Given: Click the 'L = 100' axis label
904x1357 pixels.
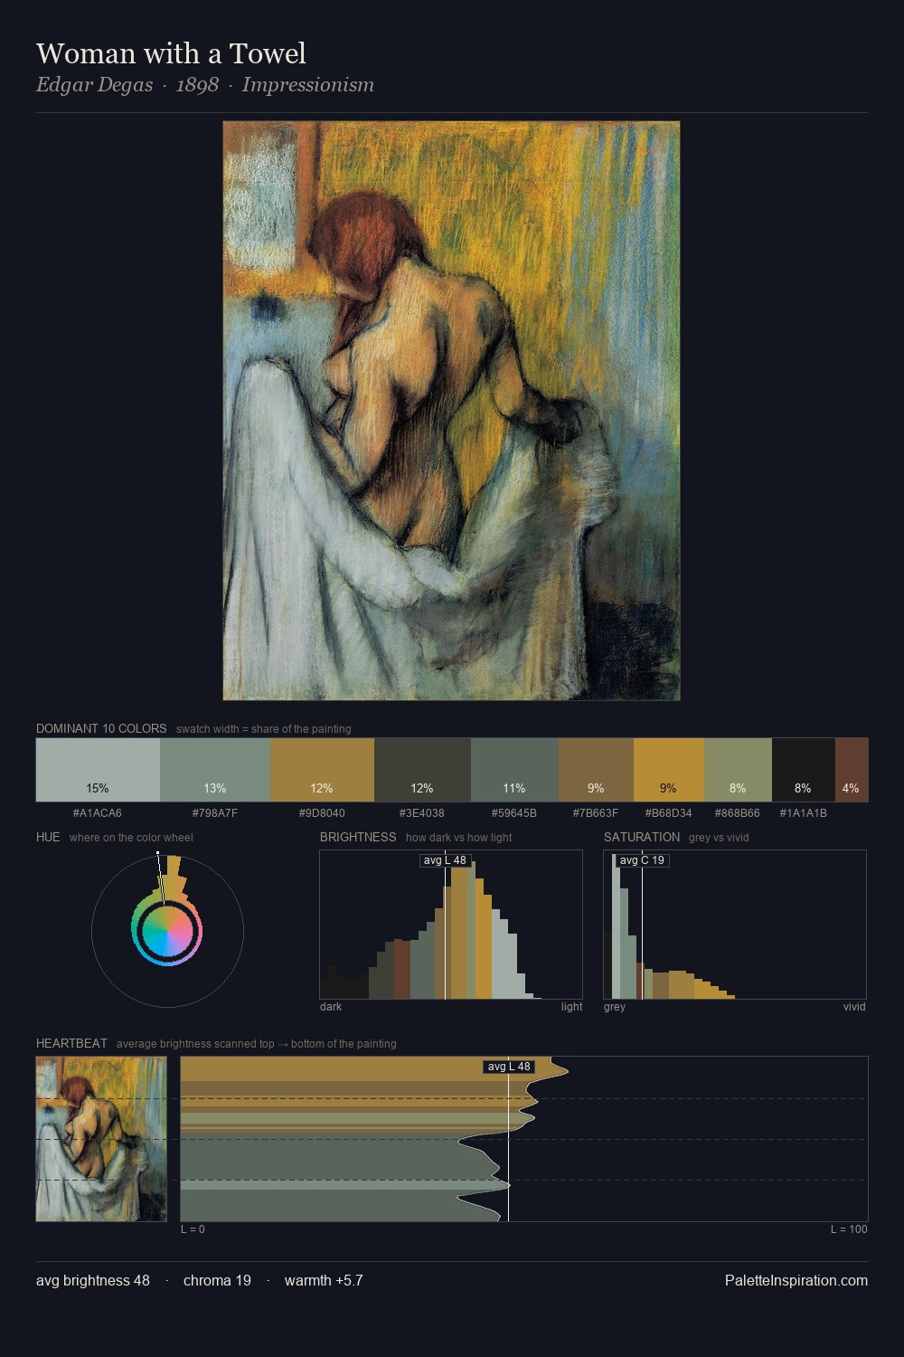Looking at the screenshot, I should [x=849, y=1229].
